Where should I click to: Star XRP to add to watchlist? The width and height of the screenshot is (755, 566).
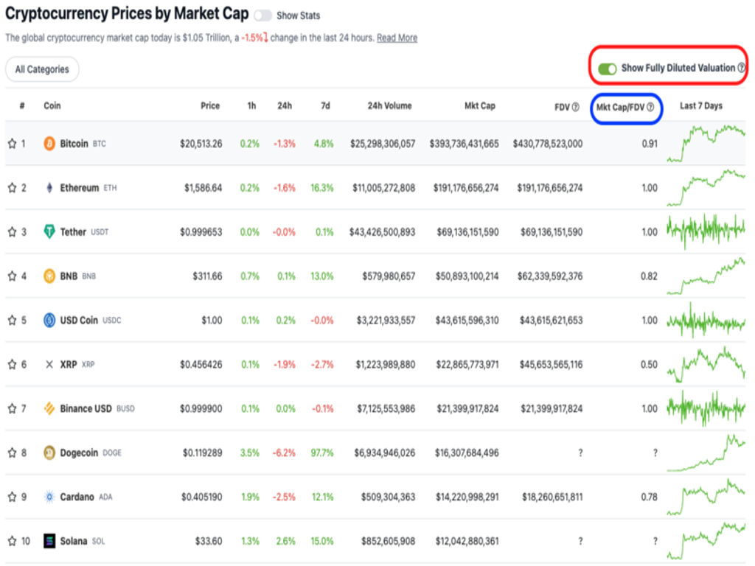click(x=12, y=365)
